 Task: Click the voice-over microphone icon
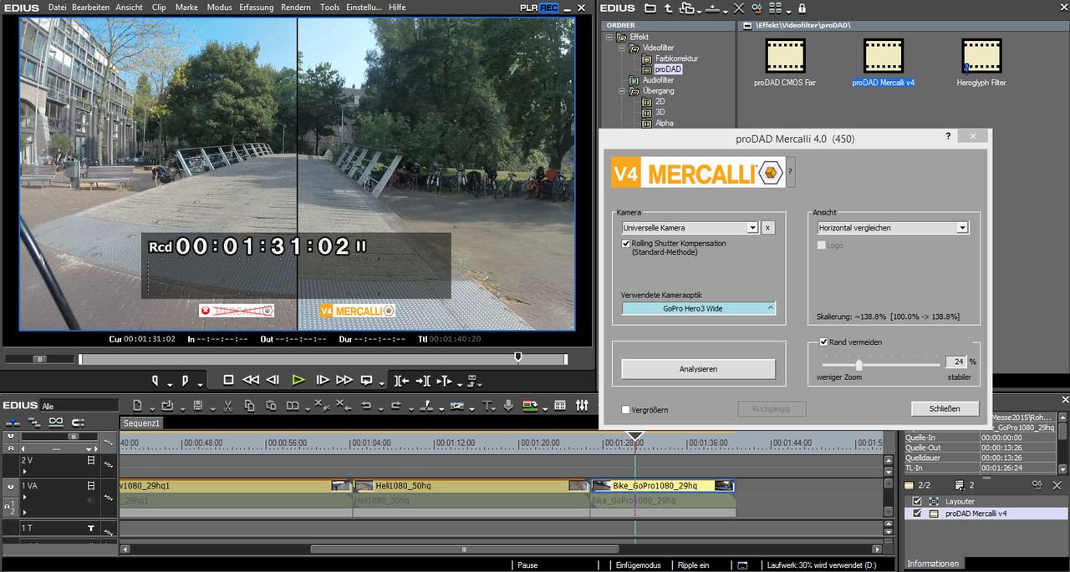pyautogui.click(x=508, y=406)
